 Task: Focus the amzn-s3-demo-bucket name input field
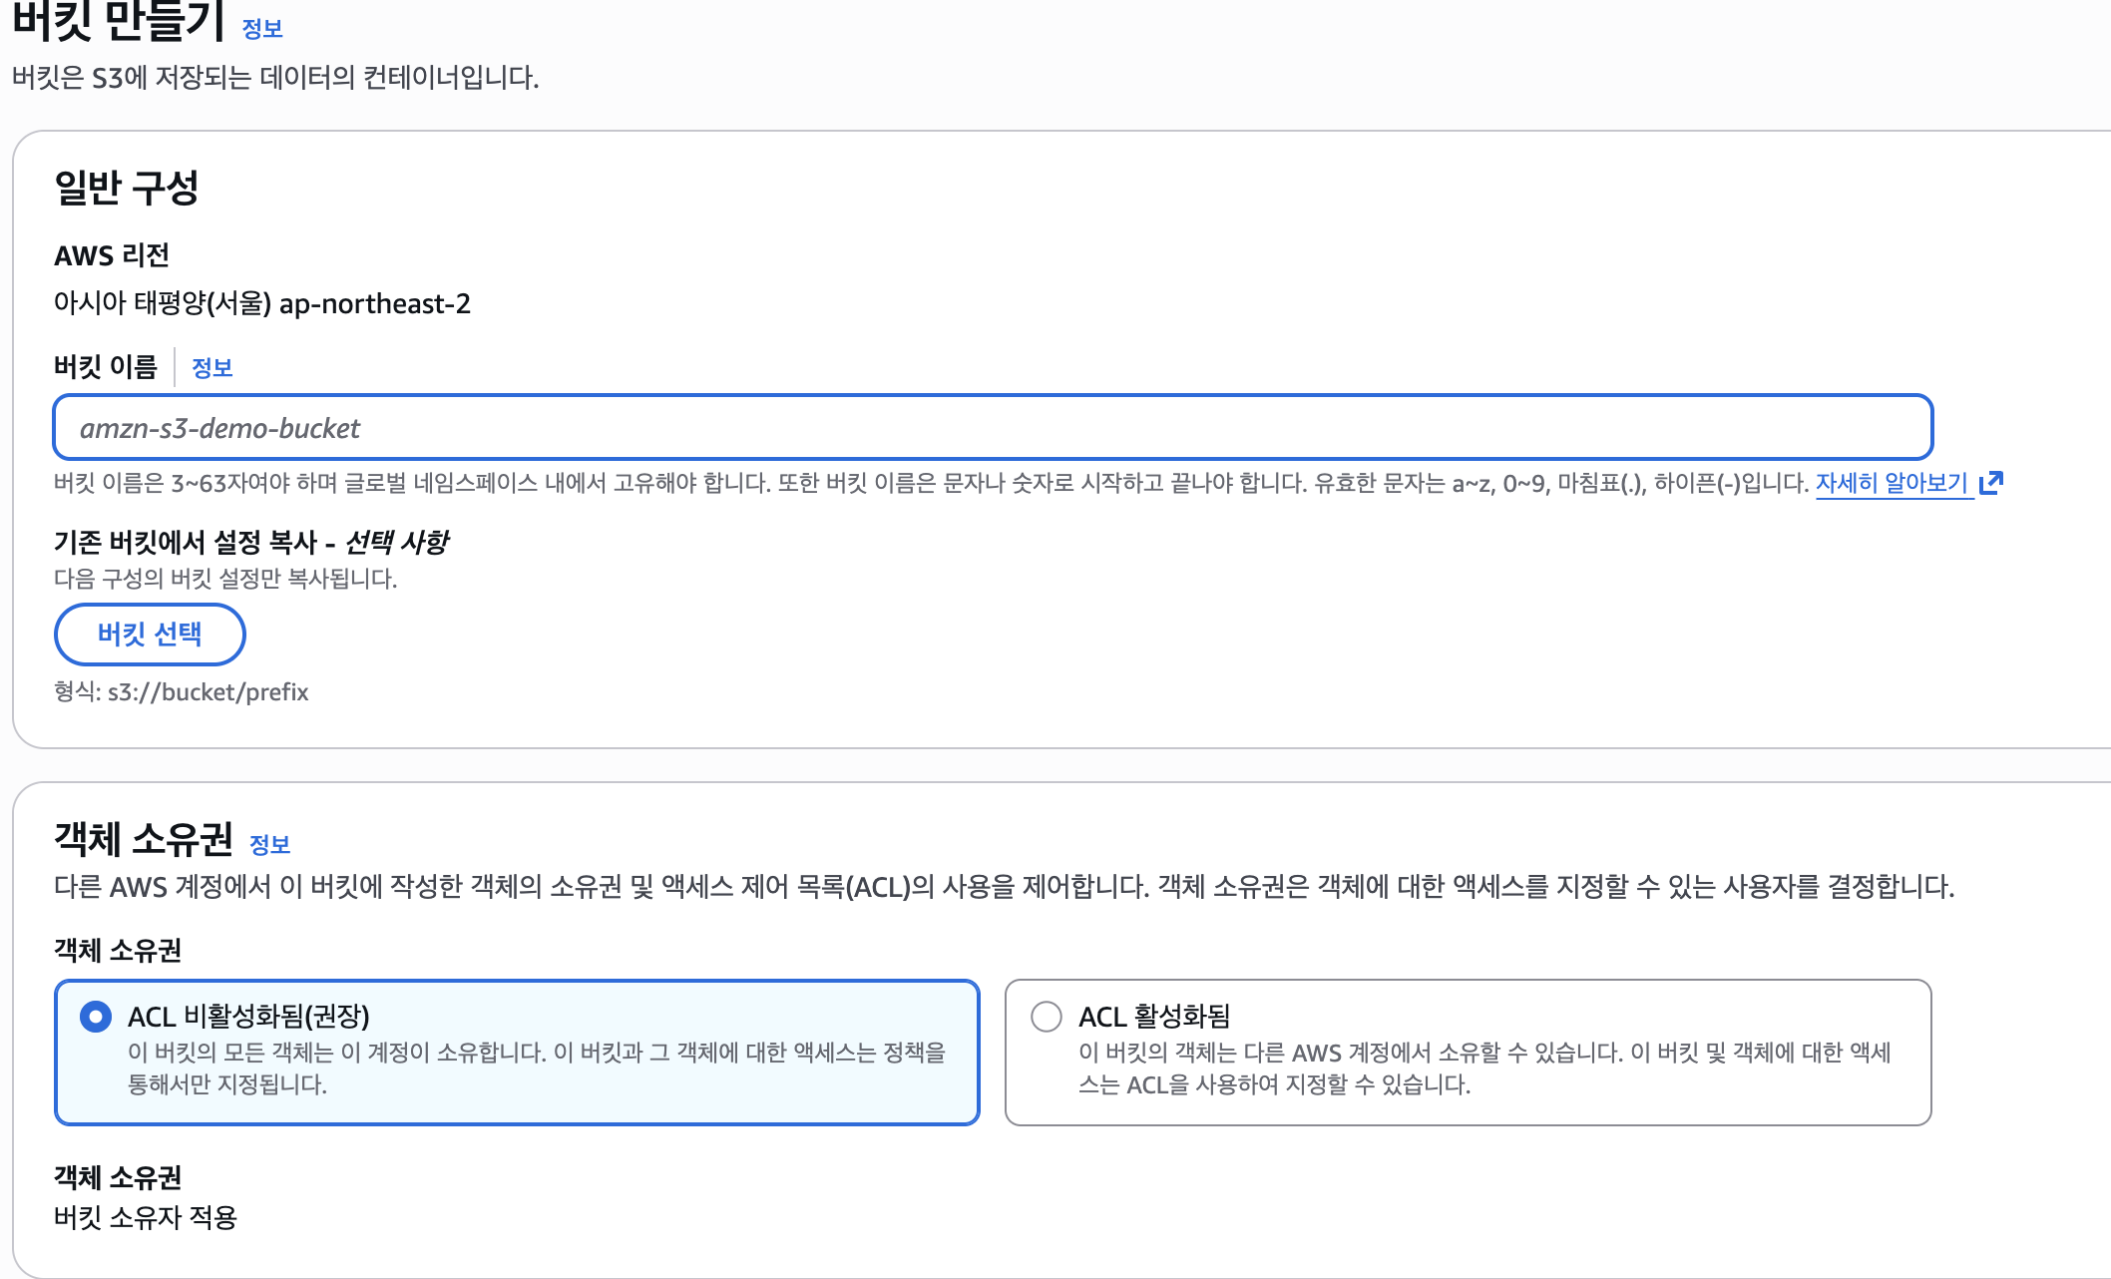point(992,428)
